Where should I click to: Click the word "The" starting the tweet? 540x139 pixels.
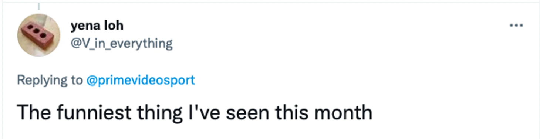[34, 112]
